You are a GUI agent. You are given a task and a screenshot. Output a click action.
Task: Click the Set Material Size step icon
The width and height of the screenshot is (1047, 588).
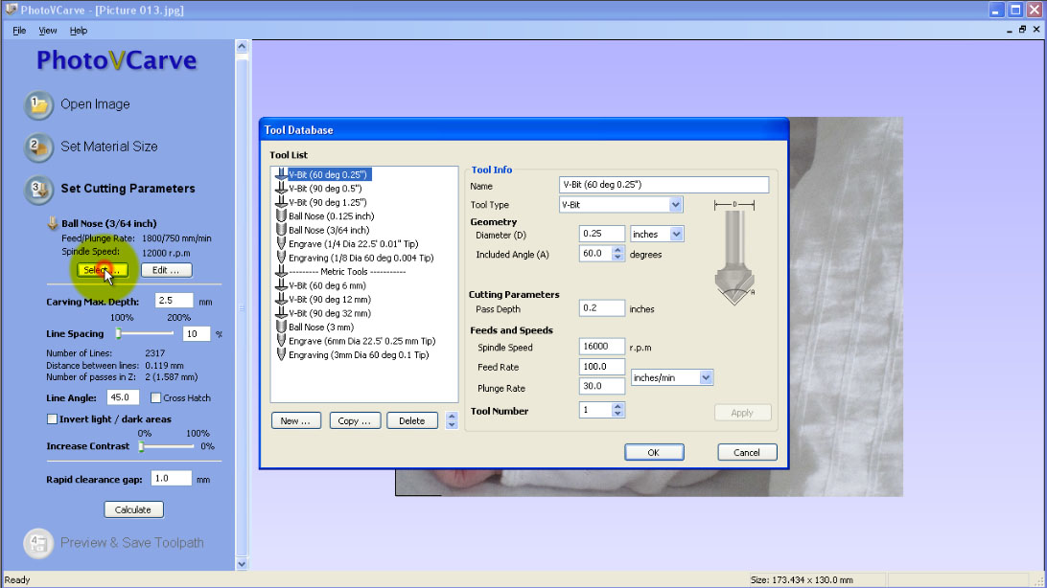pos(38,147)
